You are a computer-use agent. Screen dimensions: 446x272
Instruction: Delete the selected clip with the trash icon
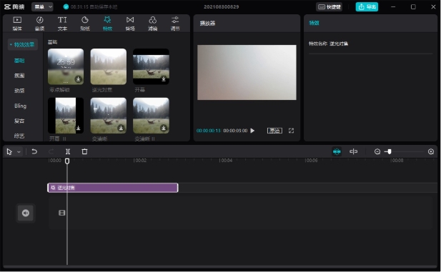click(x=84, y=151)
